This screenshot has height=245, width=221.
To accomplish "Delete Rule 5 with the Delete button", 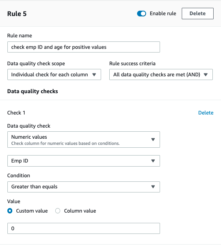I will point(197,14).
